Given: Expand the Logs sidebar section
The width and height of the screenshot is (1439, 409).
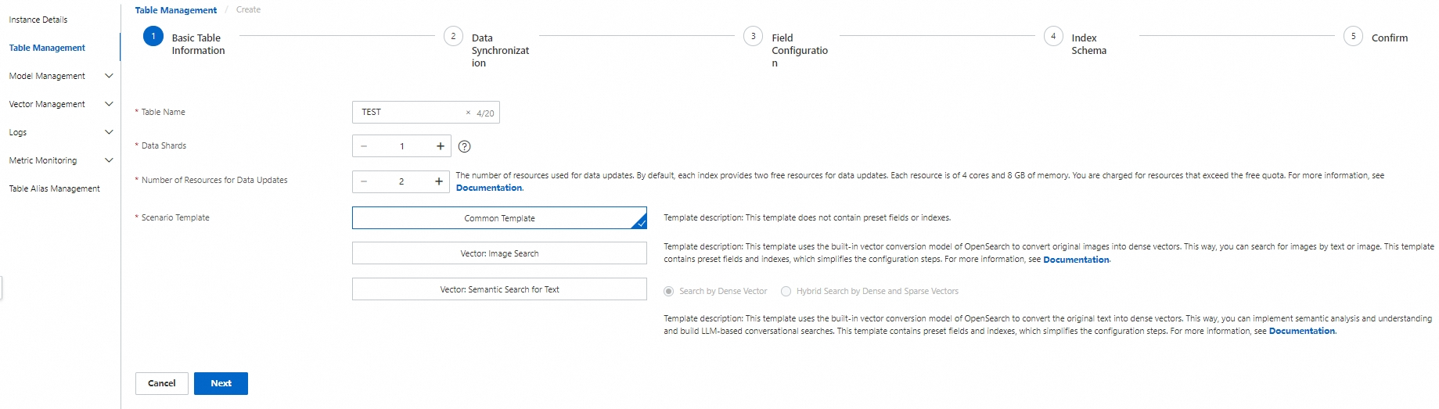Looking at the screenshot, I should (x=109, y=132).
